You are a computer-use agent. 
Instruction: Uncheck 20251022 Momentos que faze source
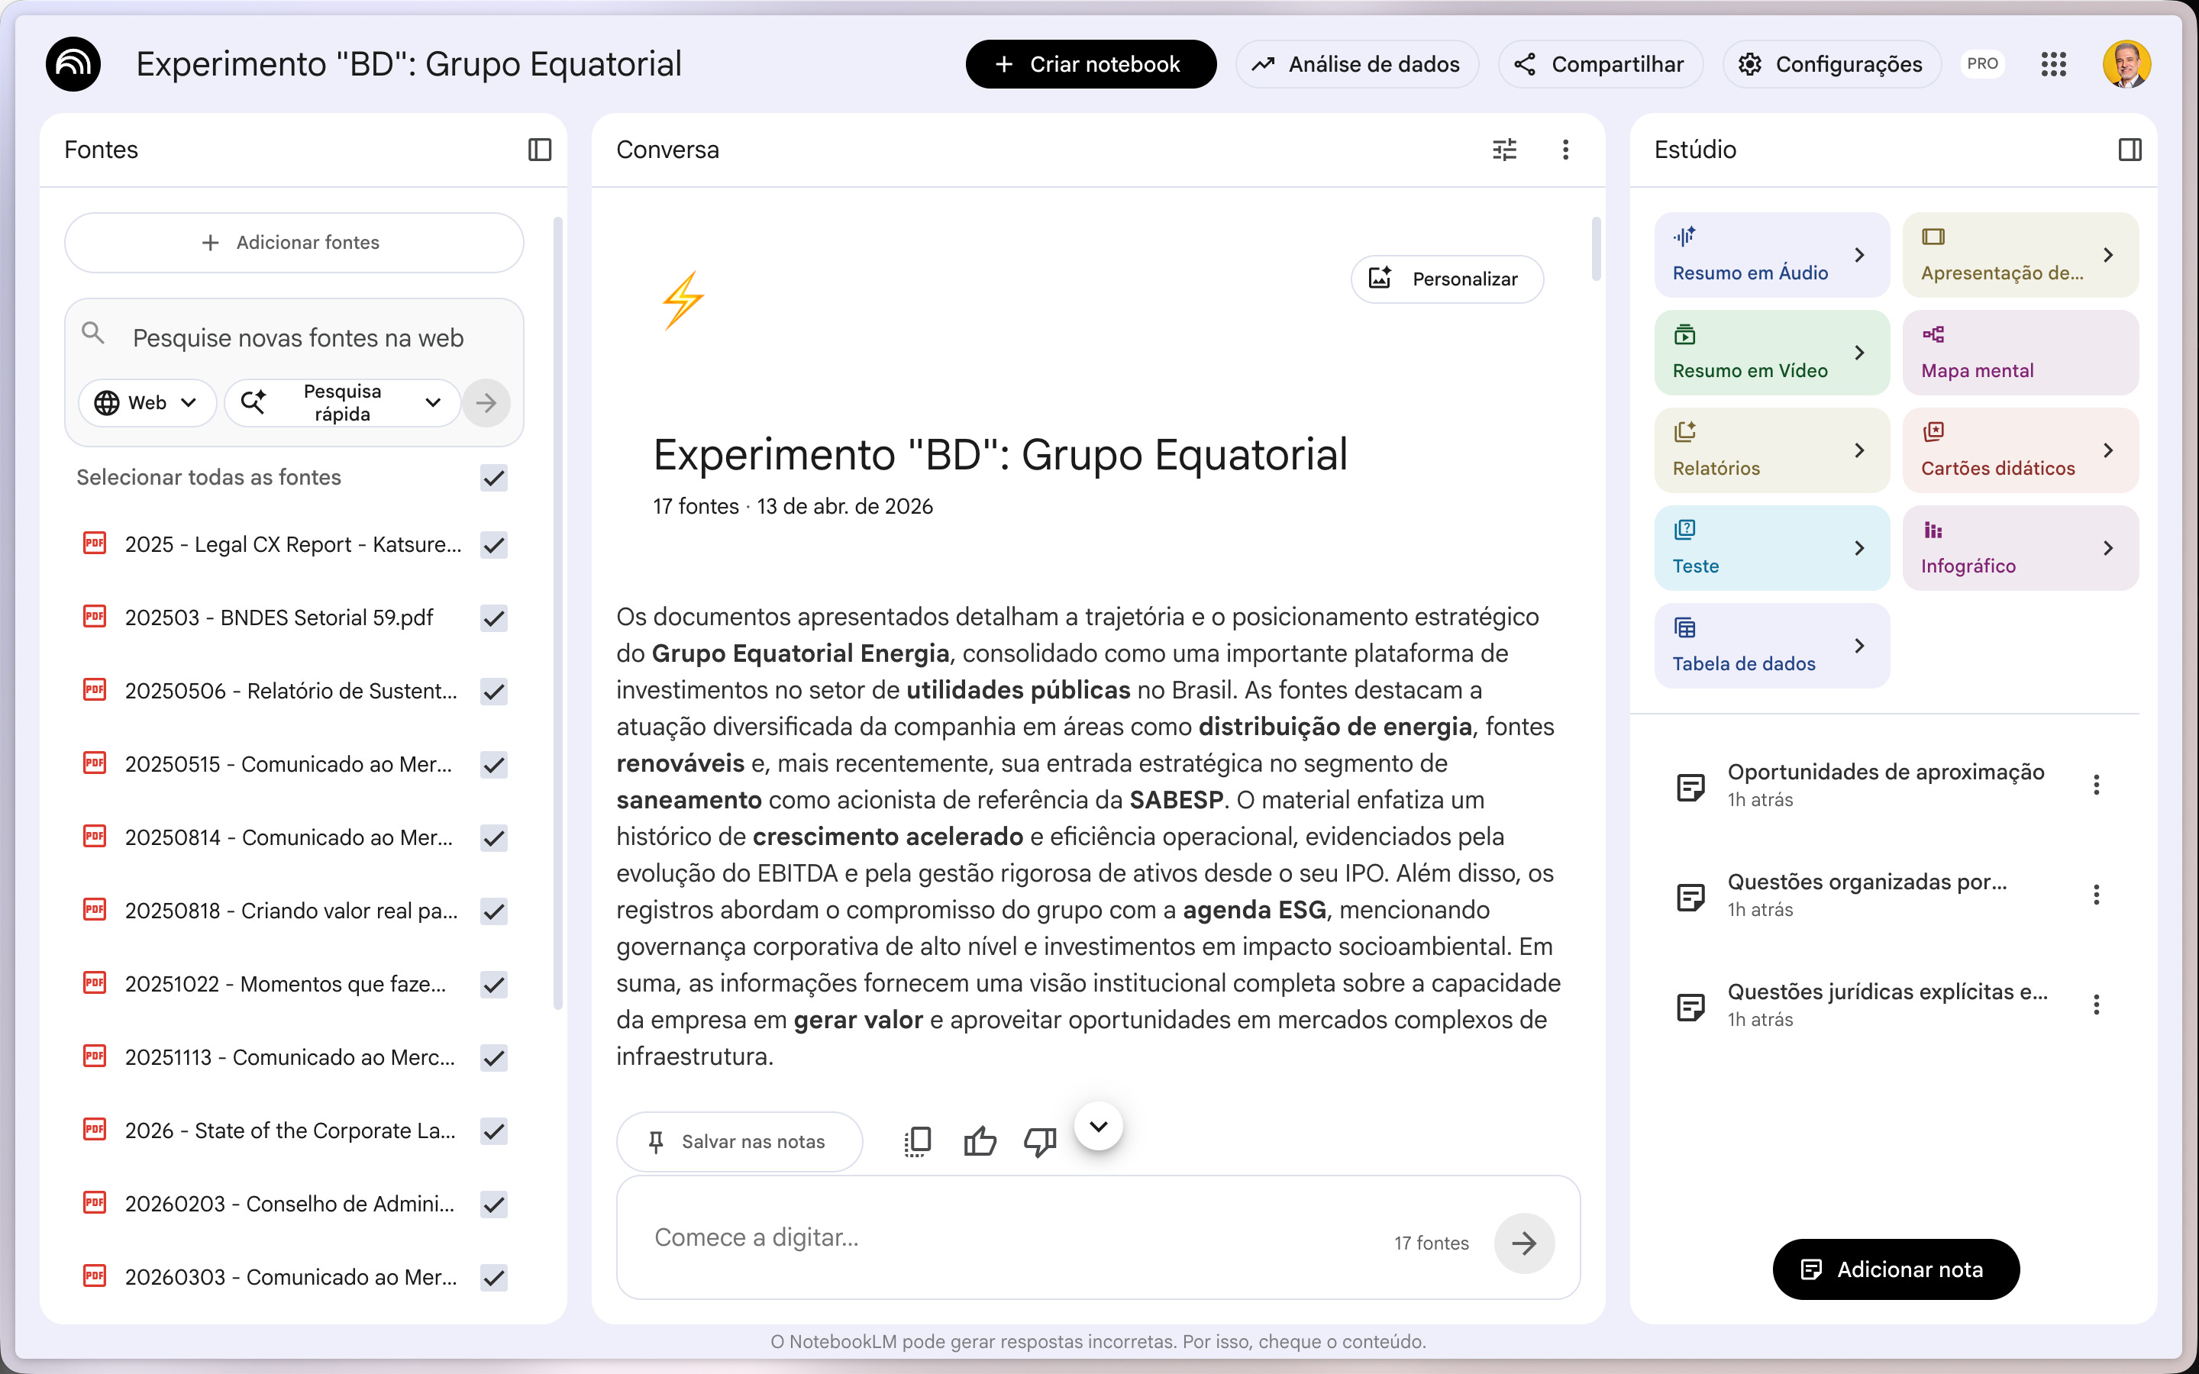(x=493, y=984)
